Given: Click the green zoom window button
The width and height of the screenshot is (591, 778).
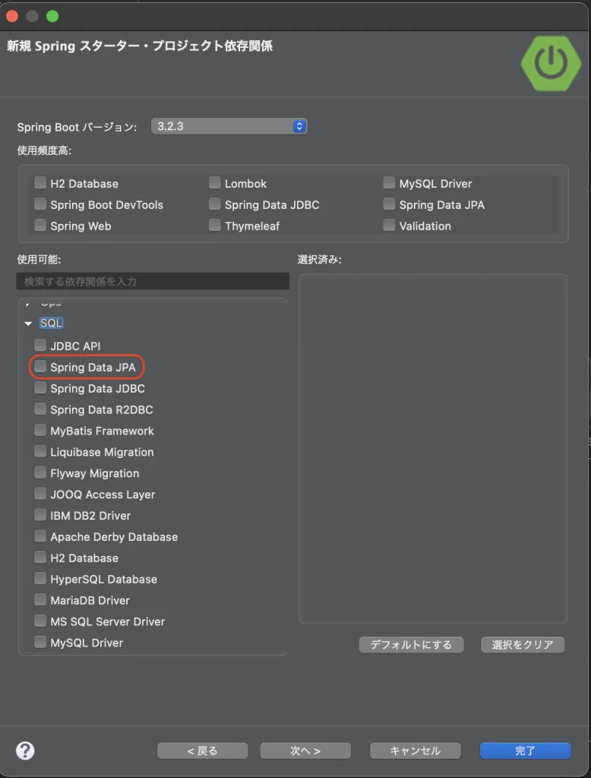Looking at the screenshot, I should coord(52,16).
